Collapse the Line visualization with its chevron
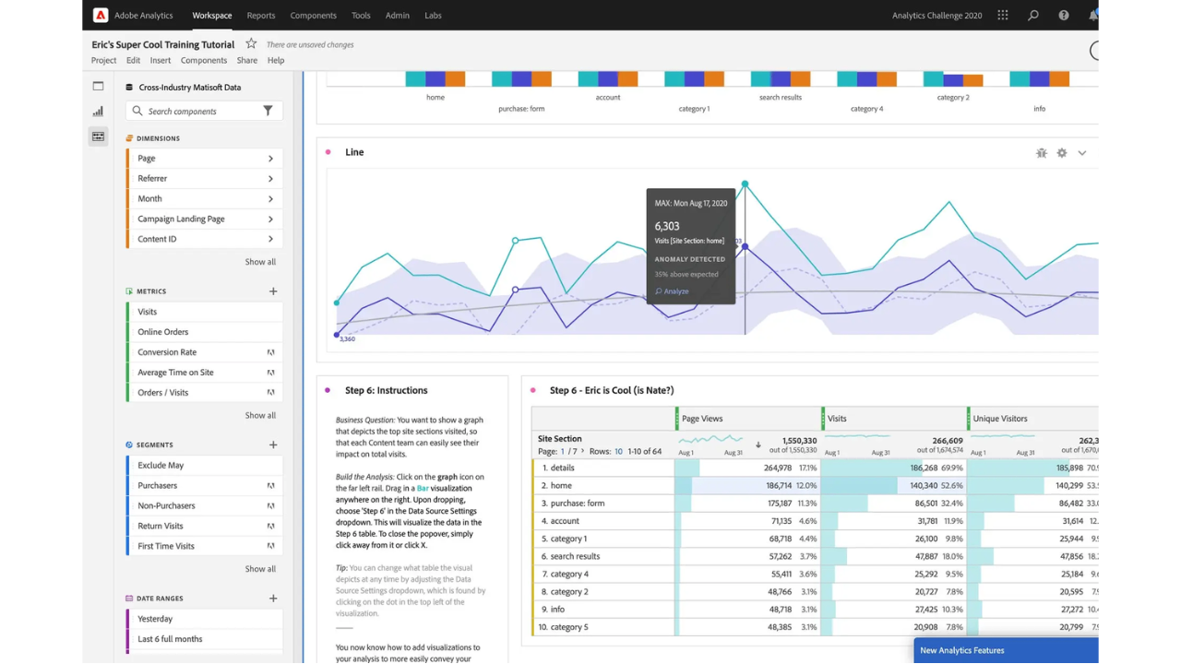 click(1081, 152)
